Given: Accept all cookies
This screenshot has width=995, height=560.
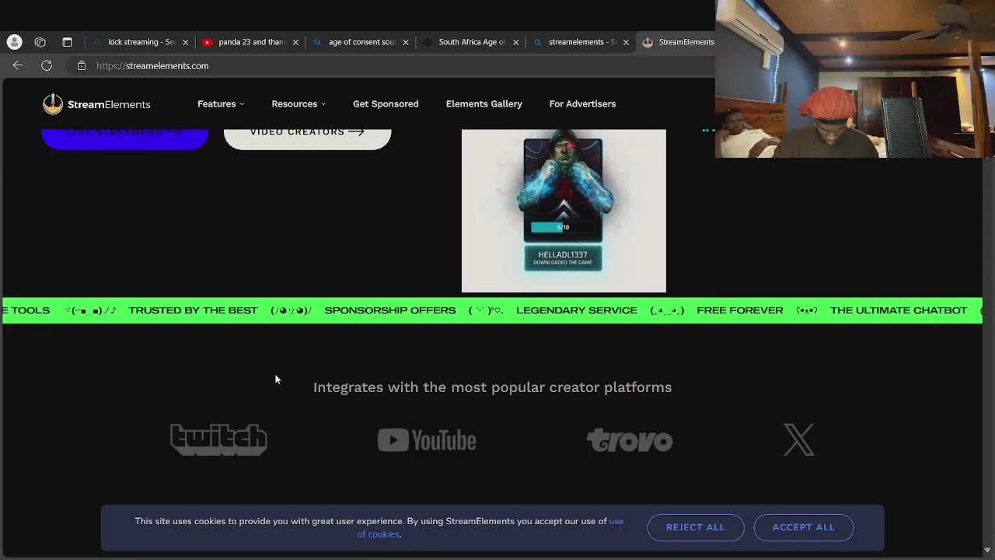Looking at the screenshot, I should [803, 527].
